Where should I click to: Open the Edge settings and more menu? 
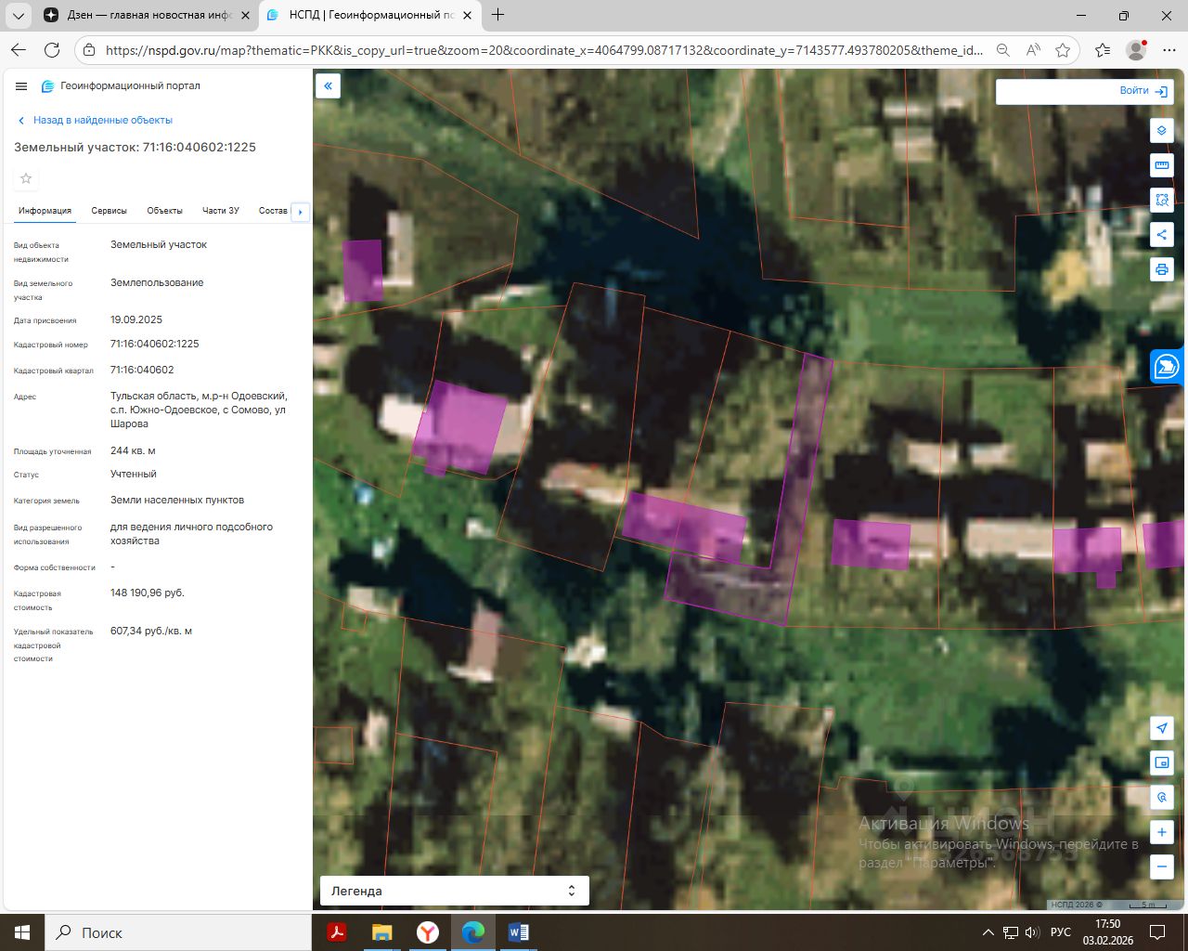(1168, 50)
